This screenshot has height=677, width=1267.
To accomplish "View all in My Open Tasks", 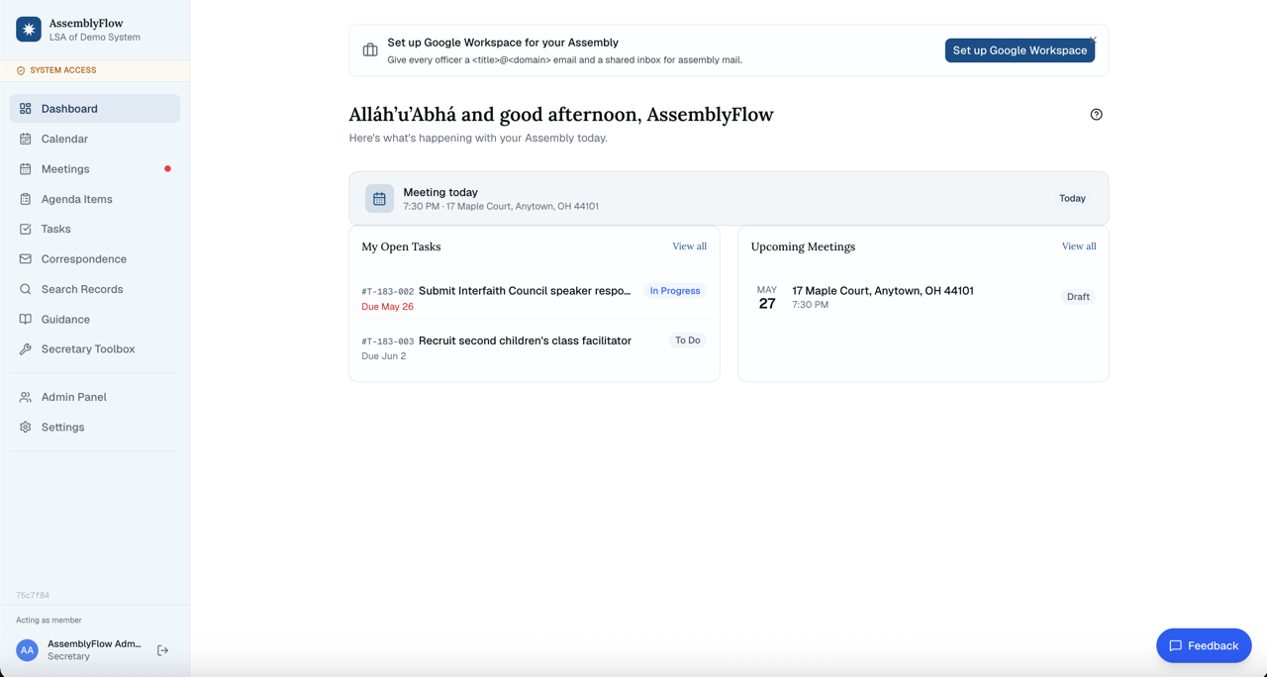I will click(x=690, y=246).
